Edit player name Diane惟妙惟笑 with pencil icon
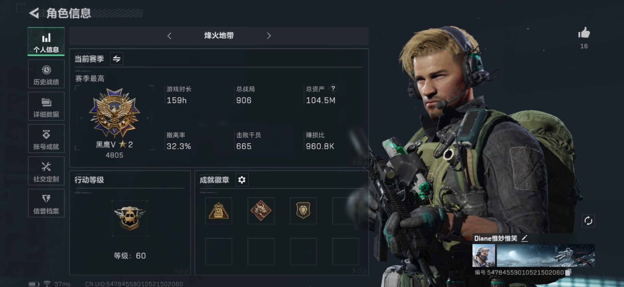This screenshot has width=624, height=287. pyautogui.click(x=525, y=238)
